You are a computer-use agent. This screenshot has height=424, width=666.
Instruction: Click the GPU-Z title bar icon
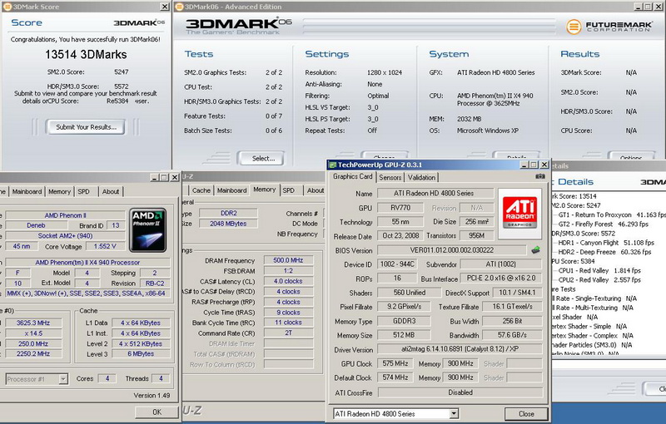(x=332, y=165)
